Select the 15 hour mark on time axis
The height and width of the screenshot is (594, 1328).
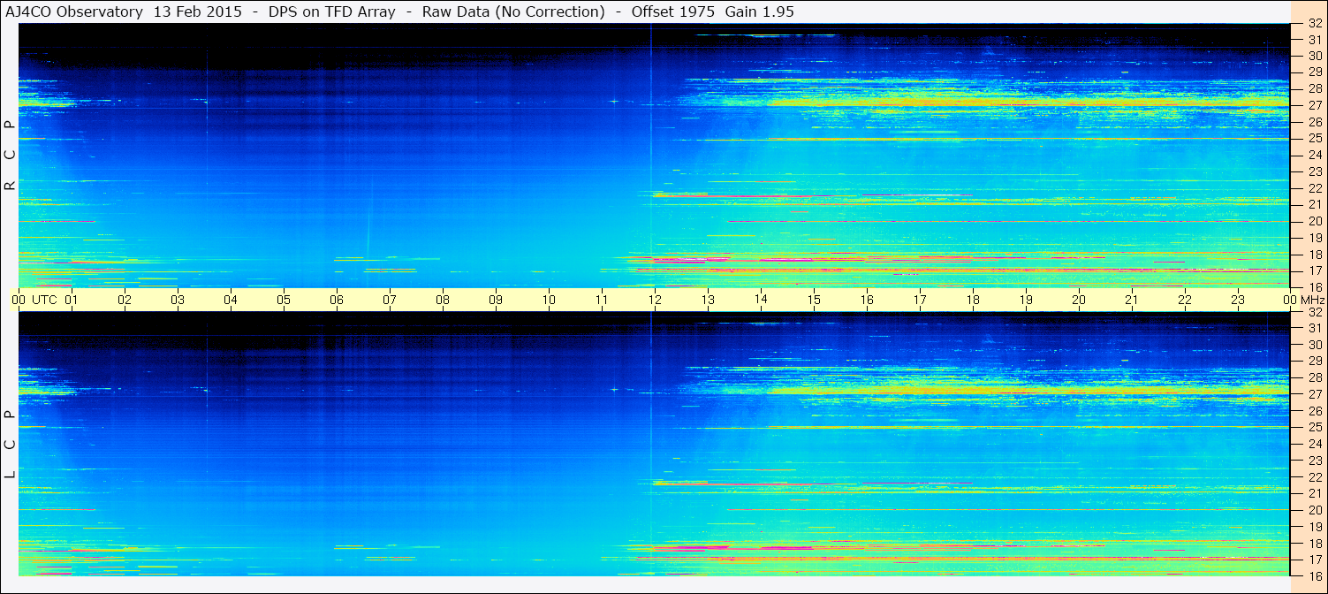tap(813, 300)
